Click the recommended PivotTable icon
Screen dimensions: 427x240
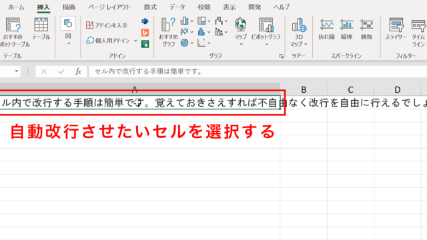[x=13, y=25]
